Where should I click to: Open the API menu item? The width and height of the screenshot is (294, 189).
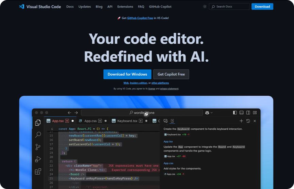coord(110,6)
